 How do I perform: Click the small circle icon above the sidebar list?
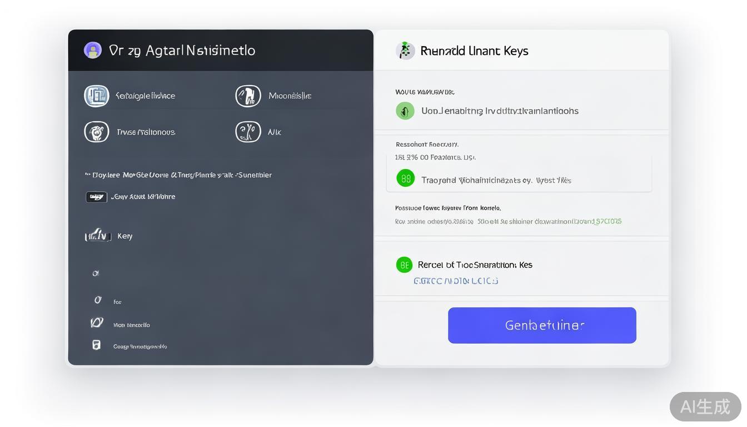[x=96, y=273]
